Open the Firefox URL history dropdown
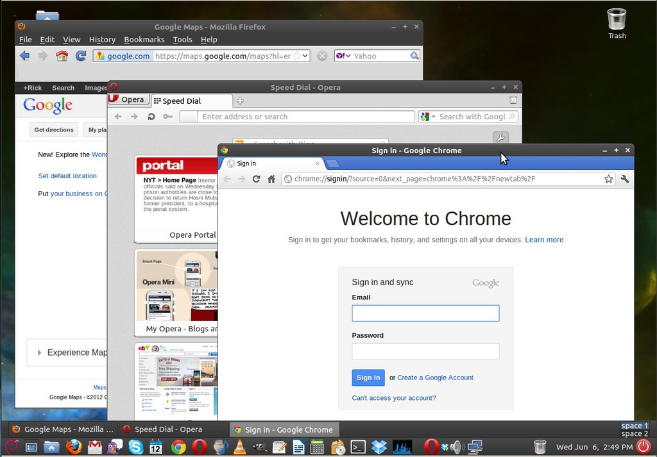Image resolution: width=657 pixels, height=457 pixels. click(x=305, y=56)
